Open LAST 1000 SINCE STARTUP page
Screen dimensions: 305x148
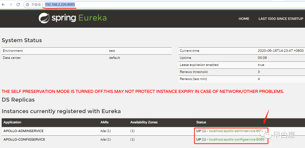[x=281, y=19]
